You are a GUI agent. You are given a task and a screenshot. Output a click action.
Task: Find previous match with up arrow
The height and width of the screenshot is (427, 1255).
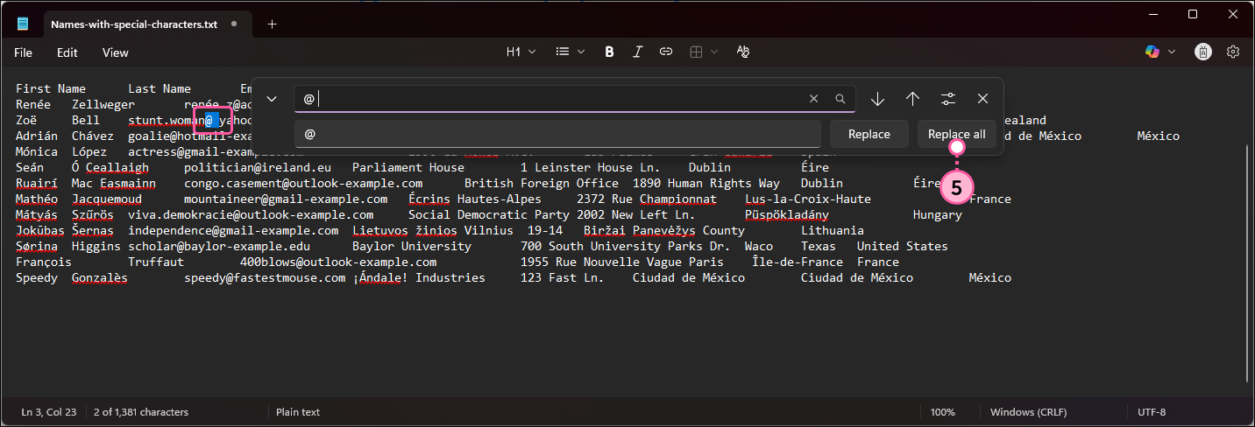(912, 99)
